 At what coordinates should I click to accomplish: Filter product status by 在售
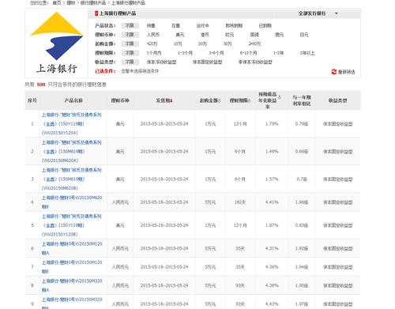[x=175, y=25]
